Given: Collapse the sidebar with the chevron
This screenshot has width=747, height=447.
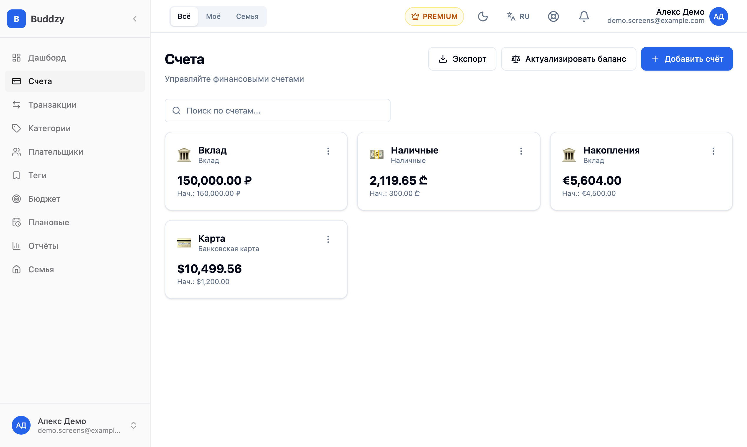Looking at the screenshot, I should pos(135,19).
